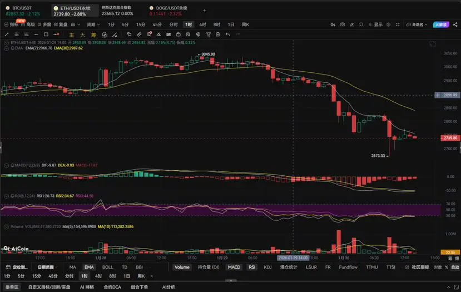The width and height of the screenshot is (461, 292).
Task: Click the 2026-01-29 14:00 crosshair time label
Action: coord(293,258)
